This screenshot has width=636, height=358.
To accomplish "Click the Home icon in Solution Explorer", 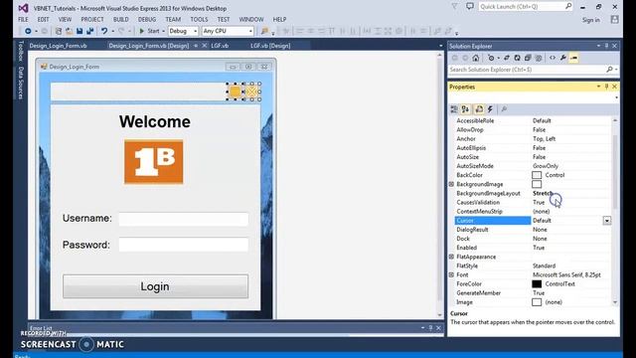I will (476, 58).
